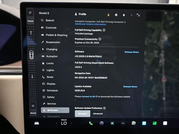Tap the 2025.20.6 update version text
Viewport: 179px width, 134px height.
click(80, 90)
